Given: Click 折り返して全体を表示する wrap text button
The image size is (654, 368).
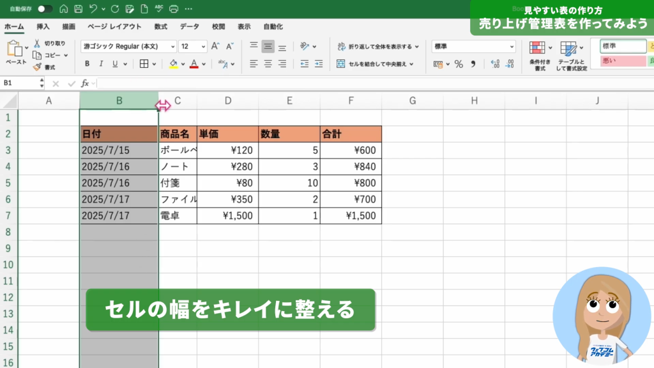Looking at the screenshot, I should (378, 47).
